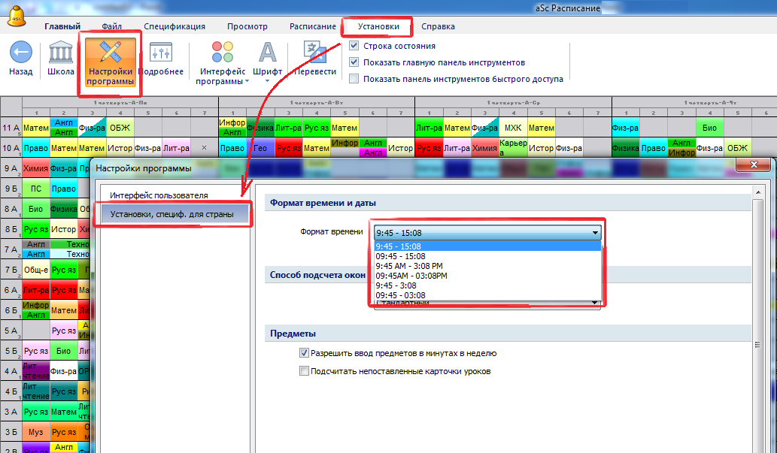The height and width of the screenshot is (453, 777).
Task: Open the Font (Шрифт) icon
Action: [x=267, y=53]
